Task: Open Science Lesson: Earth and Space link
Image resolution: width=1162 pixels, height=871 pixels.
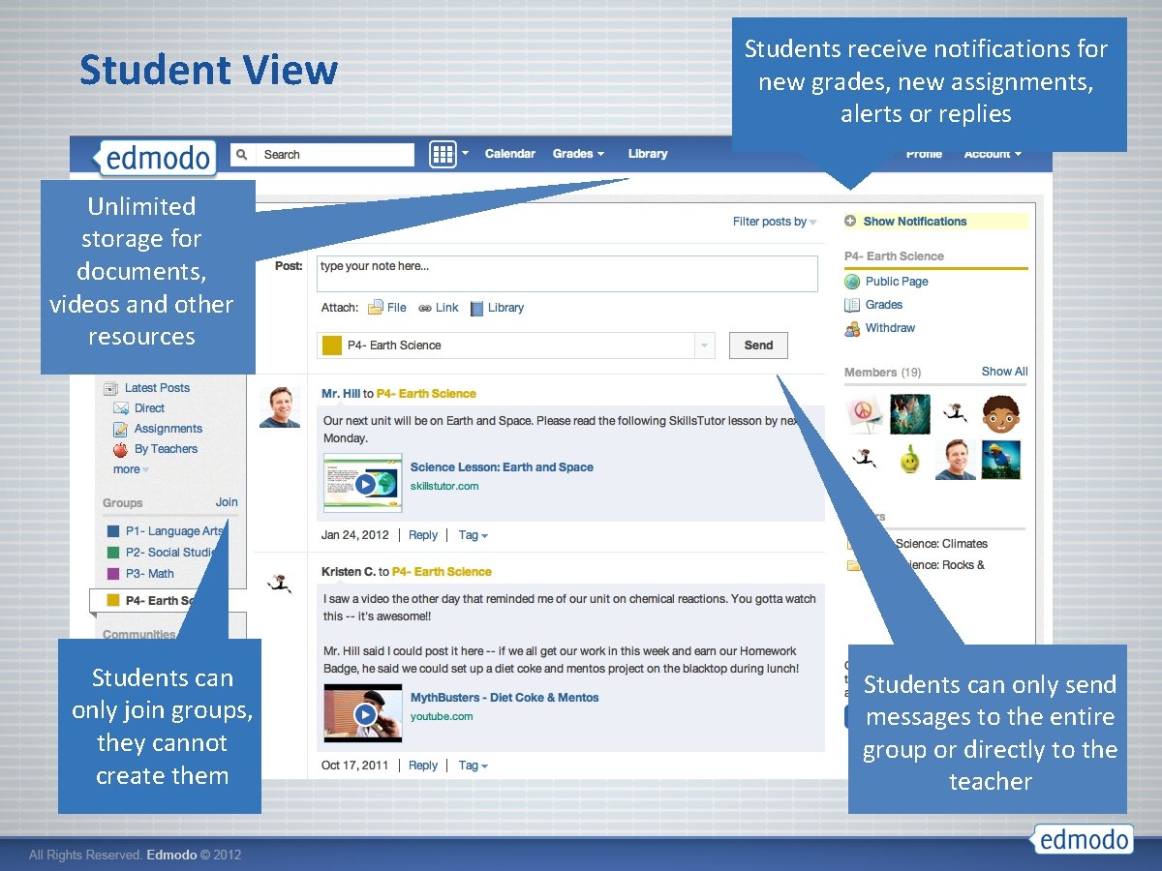Action: point(502,467)
